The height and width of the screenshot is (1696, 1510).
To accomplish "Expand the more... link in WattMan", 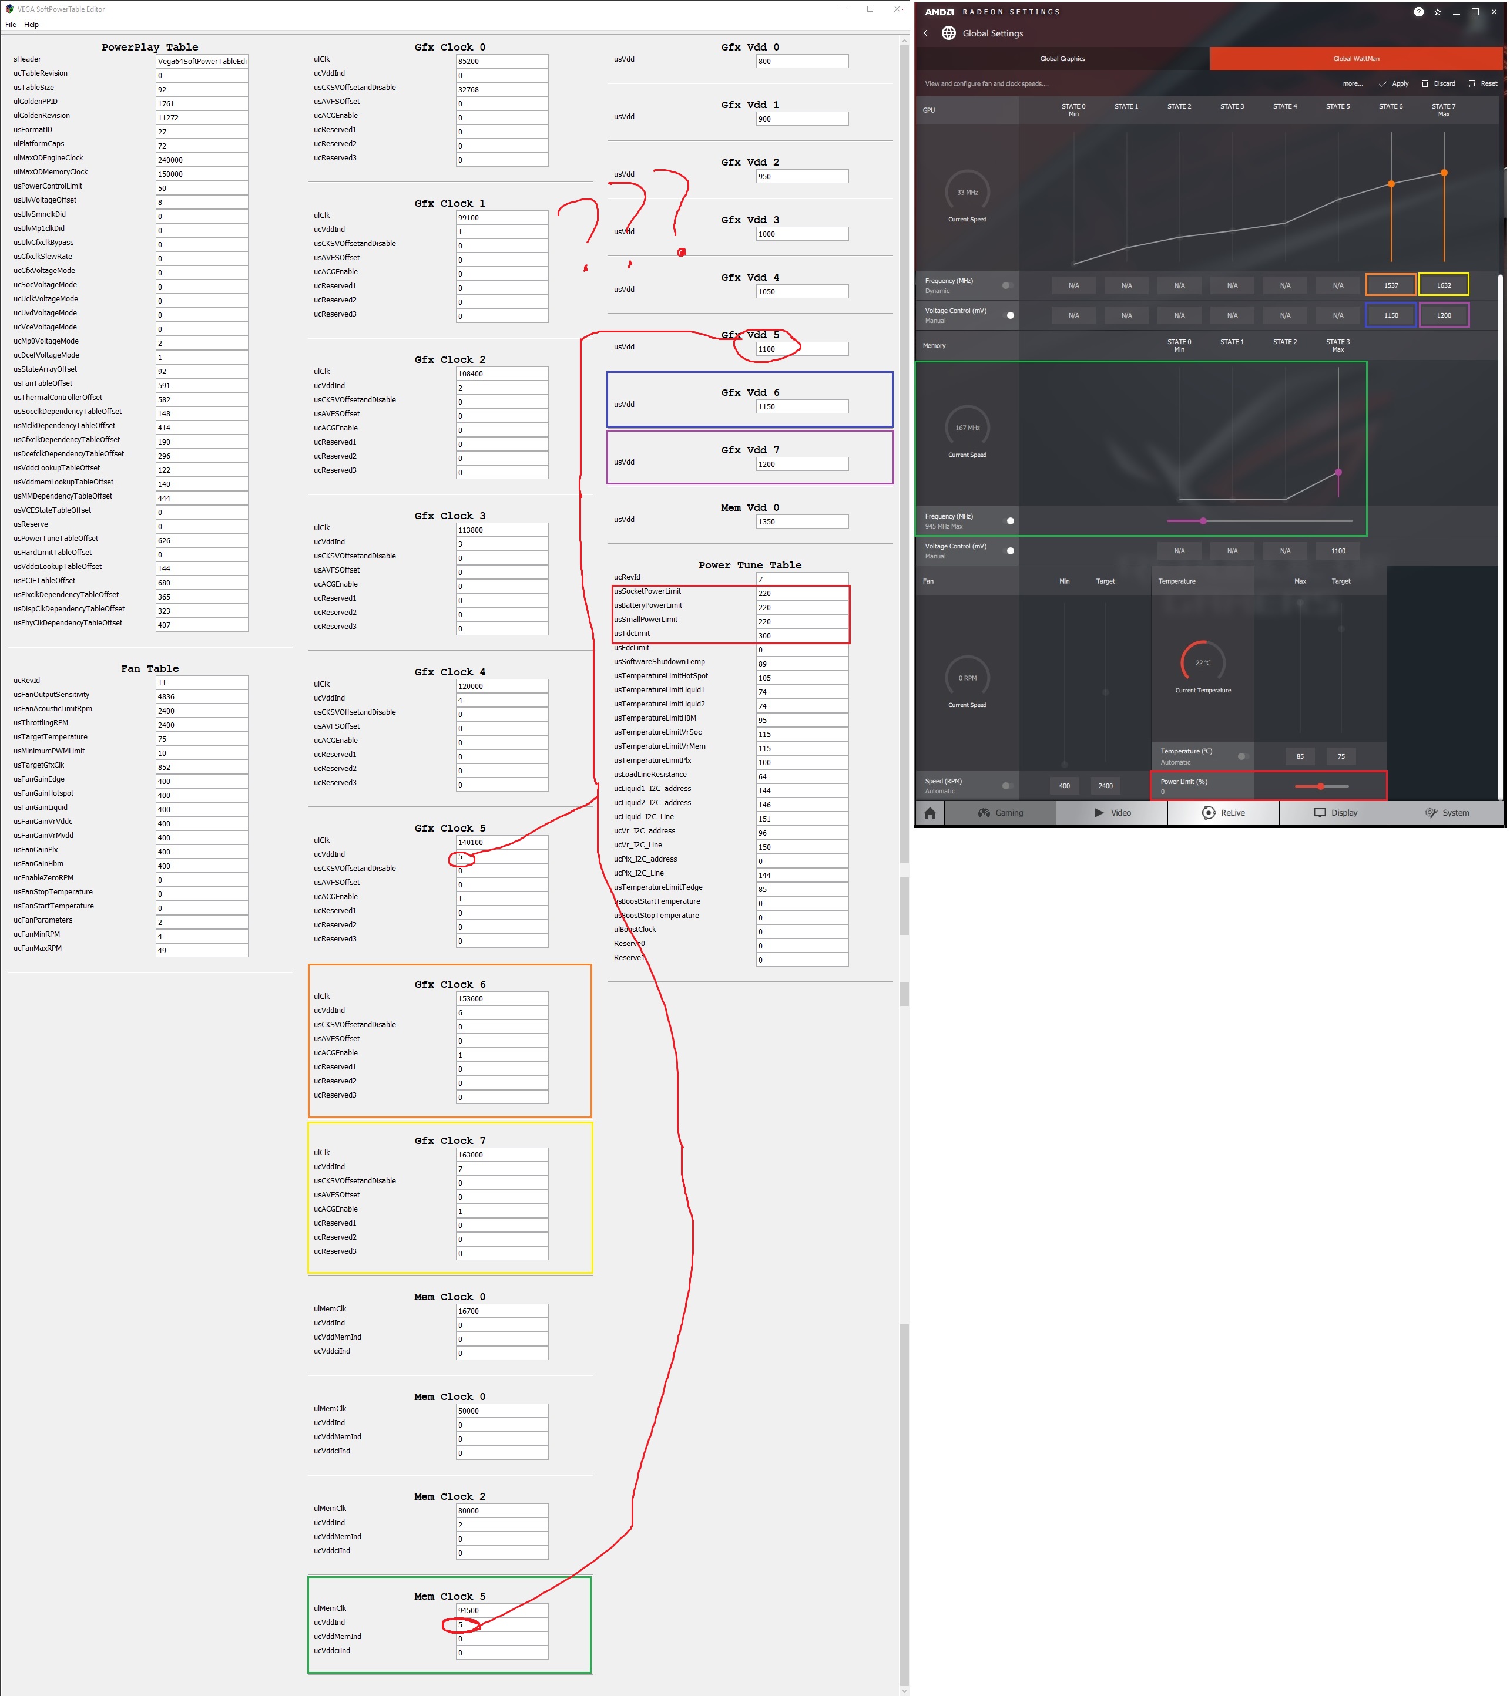I will coord(1353,84).
